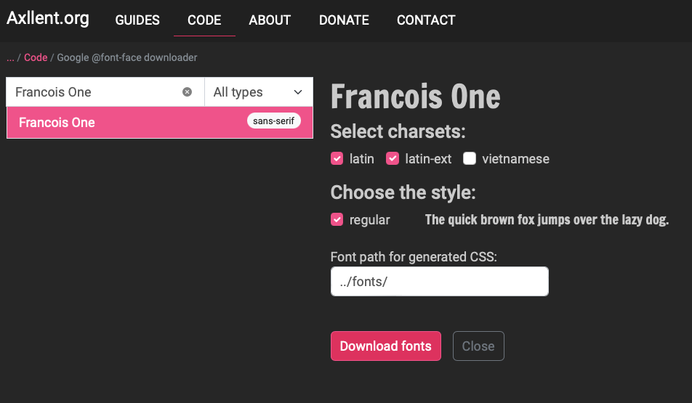Open the Donate page
This screenshot has height=403, width=692.
coord(344,20)
